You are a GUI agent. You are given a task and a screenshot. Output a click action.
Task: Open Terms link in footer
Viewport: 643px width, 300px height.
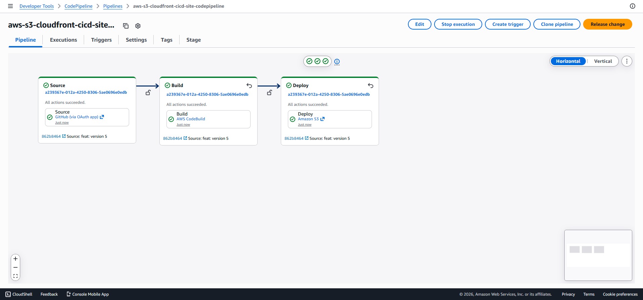(x=589, y=294)
